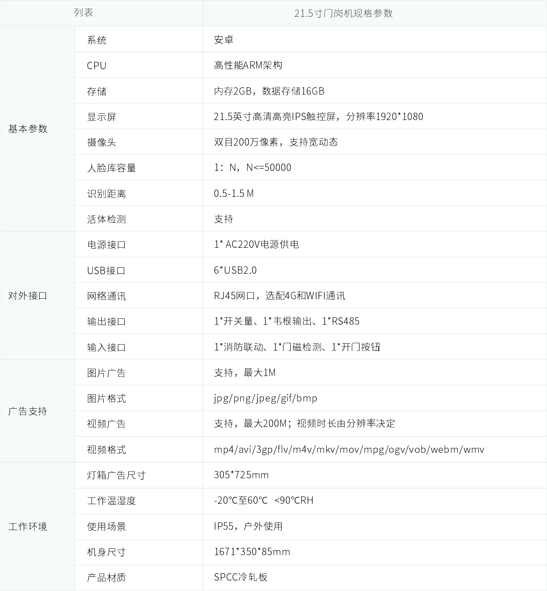Click the 1：N，N<=50000 value
The image size is (547, 591).
click(x=253, y=167)
